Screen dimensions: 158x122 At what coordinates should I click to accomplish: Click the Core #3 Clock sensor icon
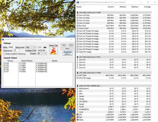[77, 23]
